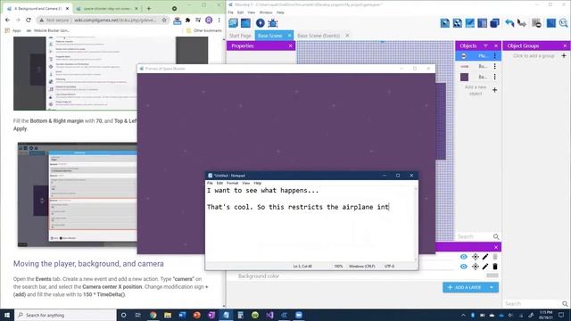The height and width of the screenshot is (321, 571).
Task: Open notification center in taskbar
Action: (561, 315)
